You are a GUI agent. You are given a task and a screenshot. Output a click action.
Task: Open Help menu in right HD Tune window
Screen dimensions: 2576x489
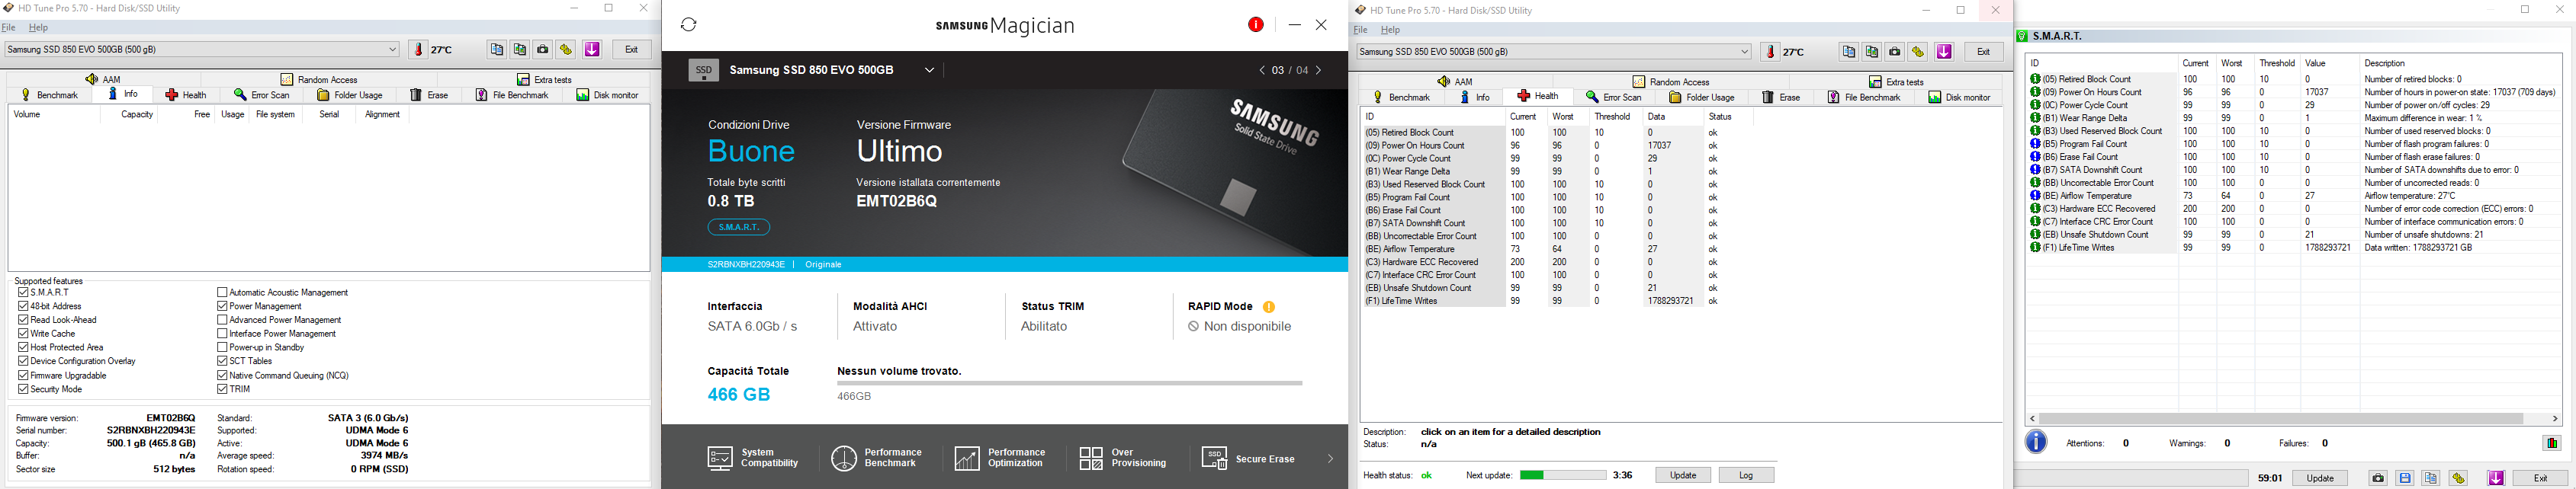pyautogui.click(x=1391, y=30)
